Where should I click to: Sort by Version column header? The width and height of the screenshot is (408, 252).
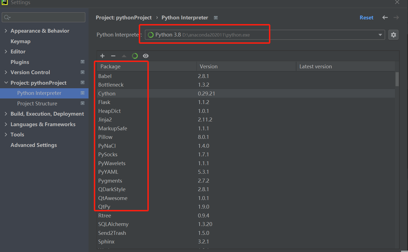pos(246,66)
